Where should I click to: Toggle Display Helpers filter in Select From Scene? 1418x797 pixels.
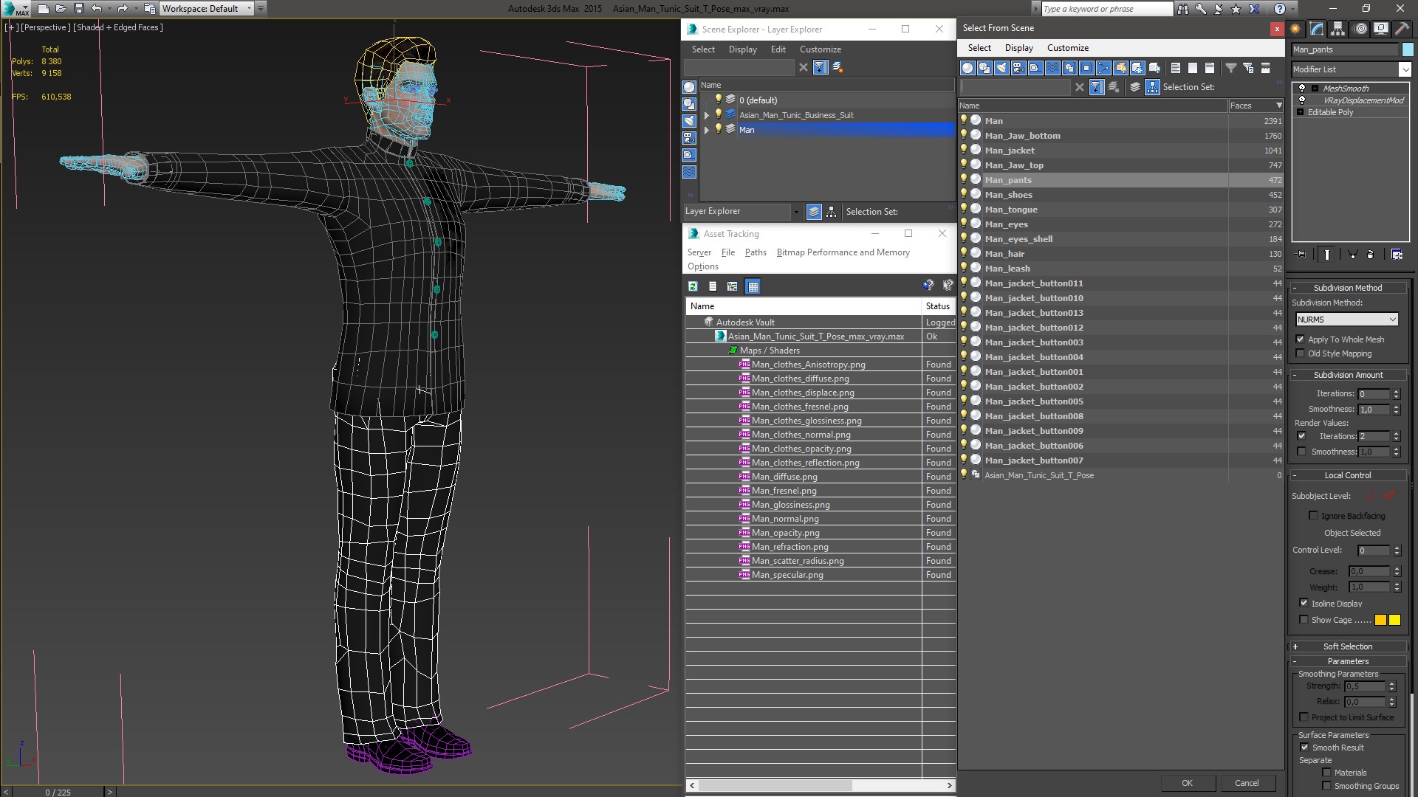pos(1035,68)
